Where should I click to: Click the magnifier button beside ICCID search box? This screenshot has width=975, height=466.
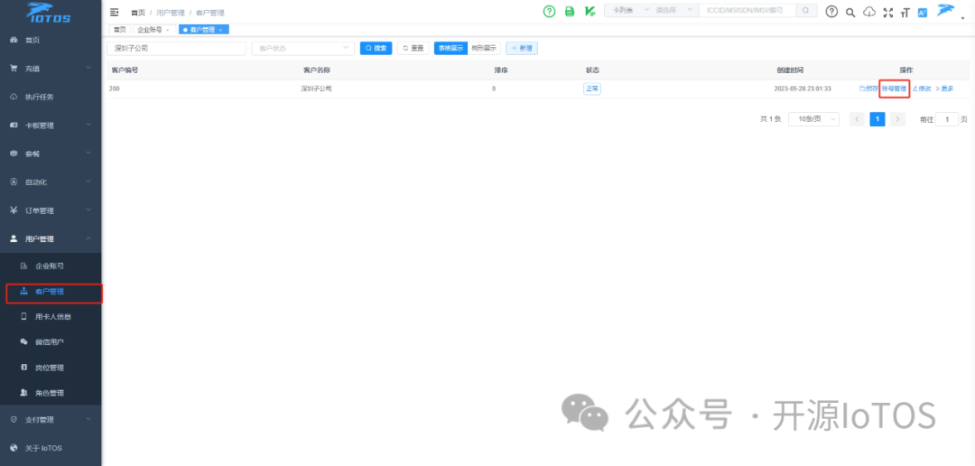806,11
